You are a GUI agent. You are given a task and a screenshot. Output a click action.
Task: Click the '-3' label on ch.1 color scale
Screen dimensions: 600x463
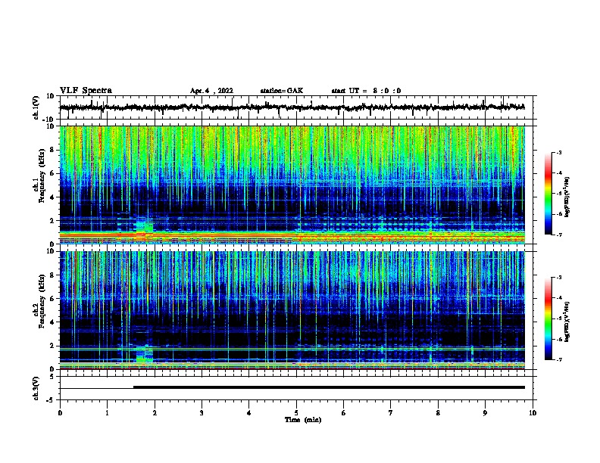click(558, 152)
